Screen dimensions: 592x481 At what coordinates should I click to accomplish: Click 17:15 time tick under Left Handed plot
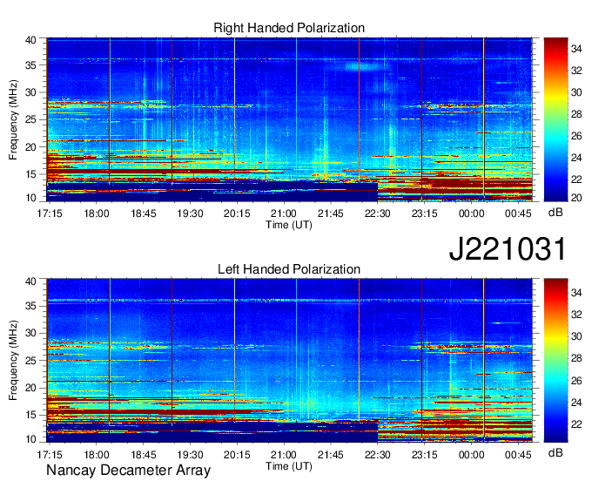tap(50, 455)
